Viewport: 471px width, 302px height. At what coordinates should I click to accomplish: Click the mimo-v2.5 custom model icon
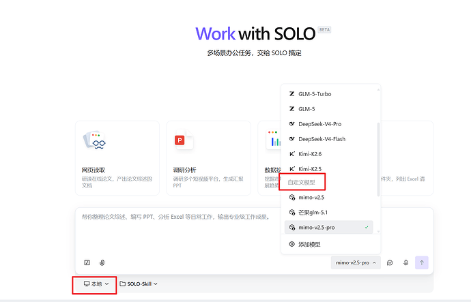pyautogui.click(x=291, y=197)
